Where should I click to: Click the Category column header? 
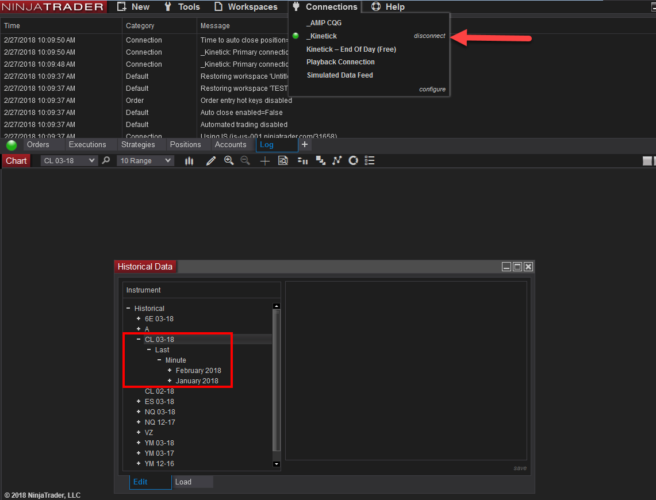point(159,26)
